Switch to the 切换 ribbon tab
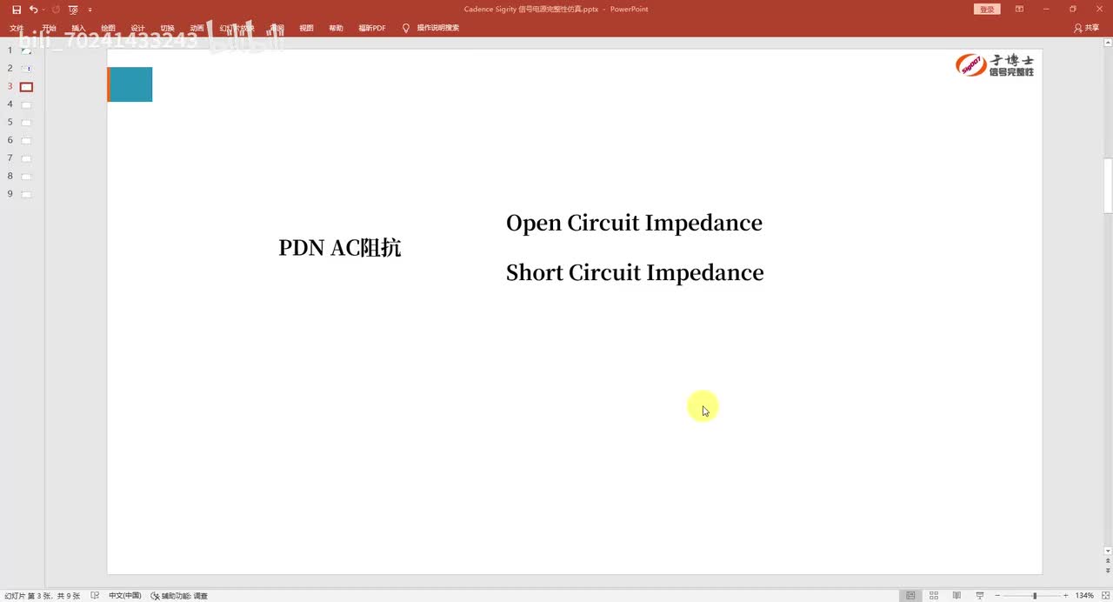1113x602 pixels. click(x=167, y=28)
